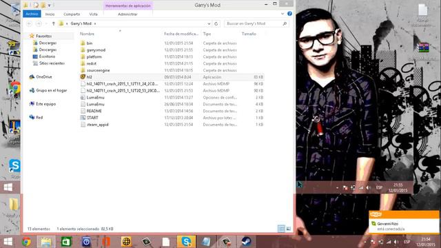Select Red in navigation pane

pos(39,117)
